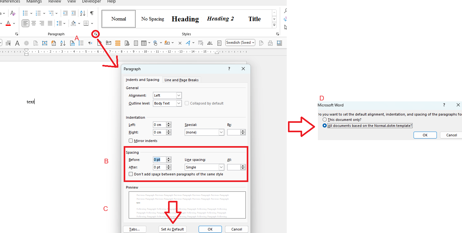Select All documents based on Normal.dotm option
462x233 pixels.
[x=325, y=126]
